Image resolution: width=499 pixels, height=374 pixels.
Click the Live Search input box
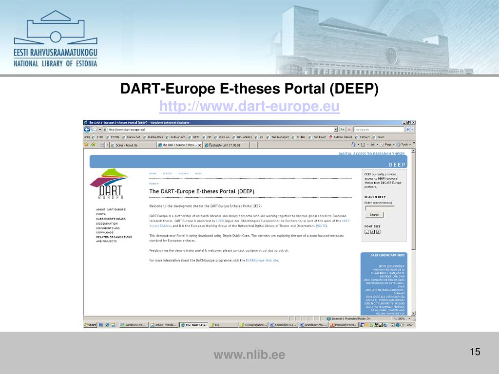point(379,130)
